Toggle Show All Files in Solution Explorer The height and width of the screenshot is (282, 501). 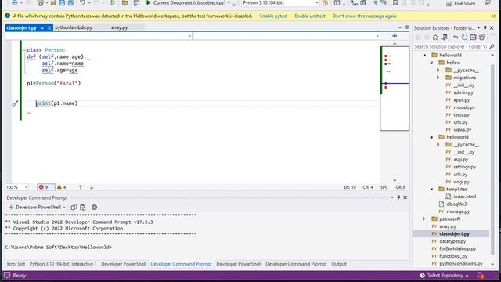pyautogui.click(x=482, y=38)
